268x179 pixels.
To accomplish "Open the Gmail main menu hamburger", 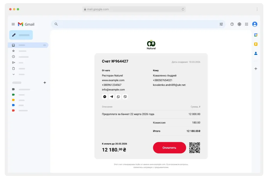I will click(x=13, y=24).
